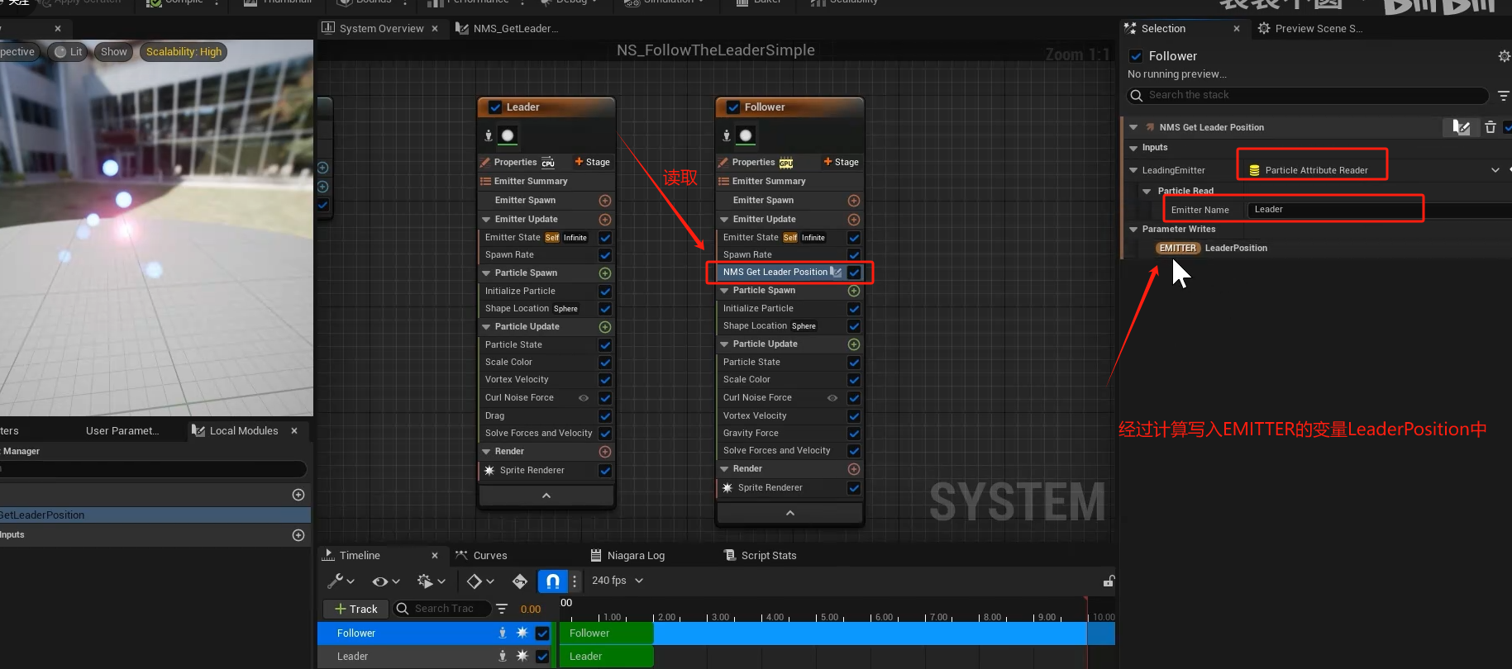Add Stage to Leader emitter
Image resolution: width=1512 pixels, height=669 pixels.
click(592, 163)
